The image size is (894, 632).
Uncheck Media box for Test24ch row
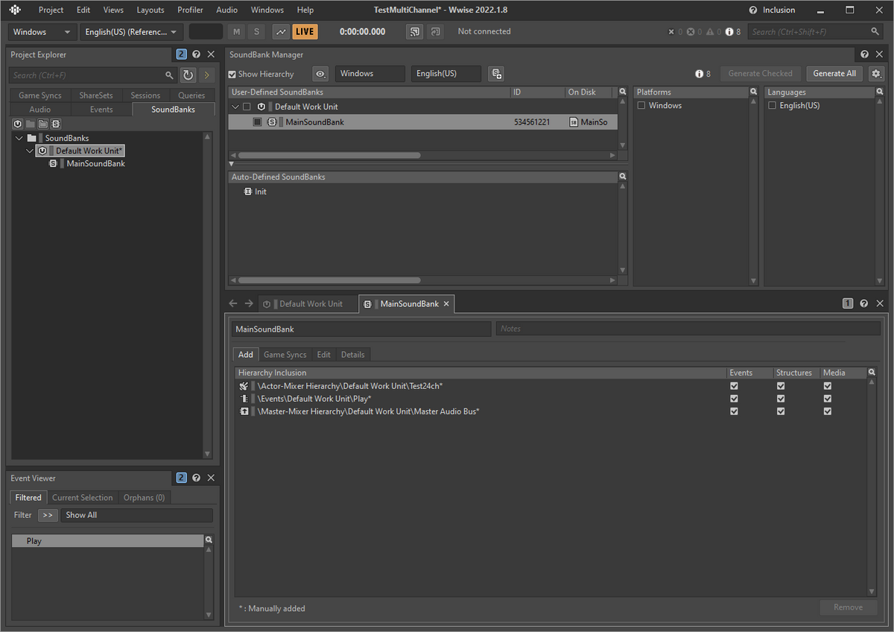[x=828, y=386]
